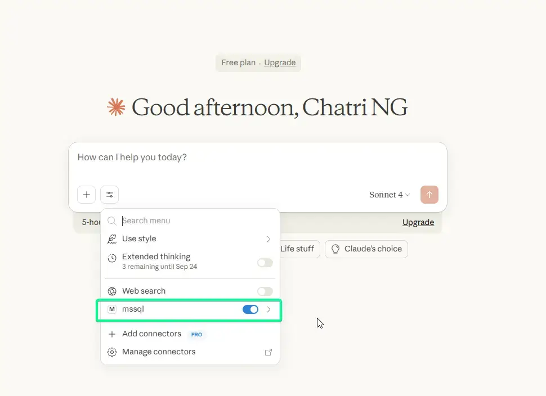The height and width of the screenshot is (396, 546).
Task: Click the Use style quill icon
Action: pyautogui.click(x=112, y=238)
